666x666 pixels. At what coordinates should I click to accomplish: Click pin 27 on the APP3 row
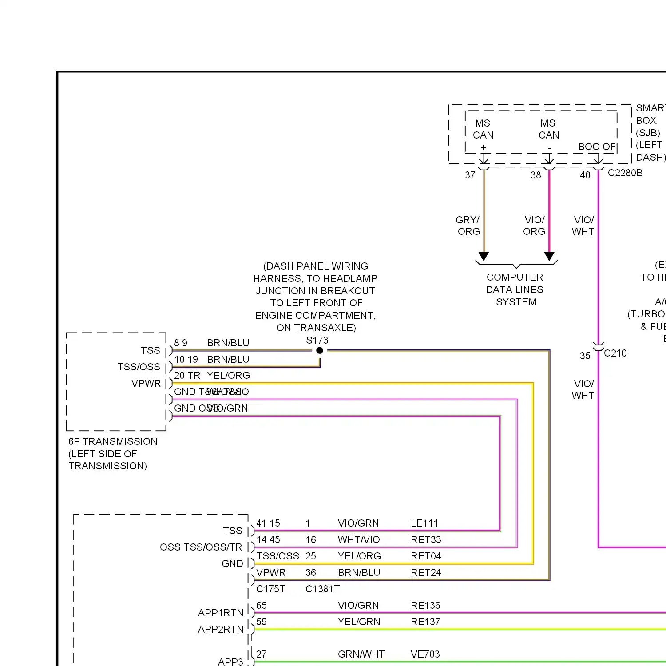pyautogui.click(x=262, y=654)
